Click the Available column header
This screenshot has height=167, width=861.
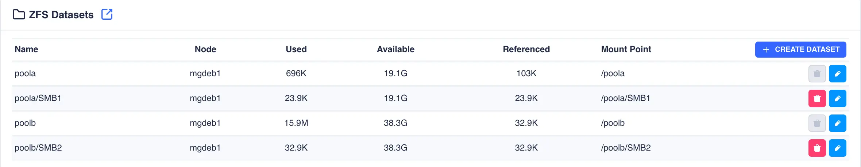[395, 49]
